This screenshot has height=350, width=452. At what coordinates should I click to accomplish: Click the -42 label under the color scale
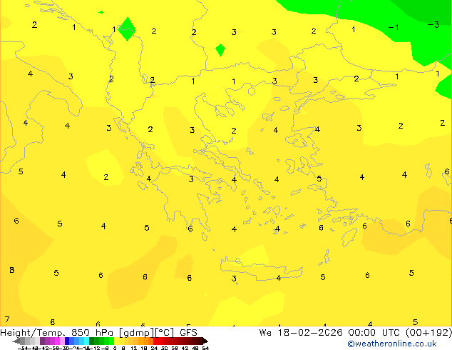pyautogui.click(x=45, y=348)
